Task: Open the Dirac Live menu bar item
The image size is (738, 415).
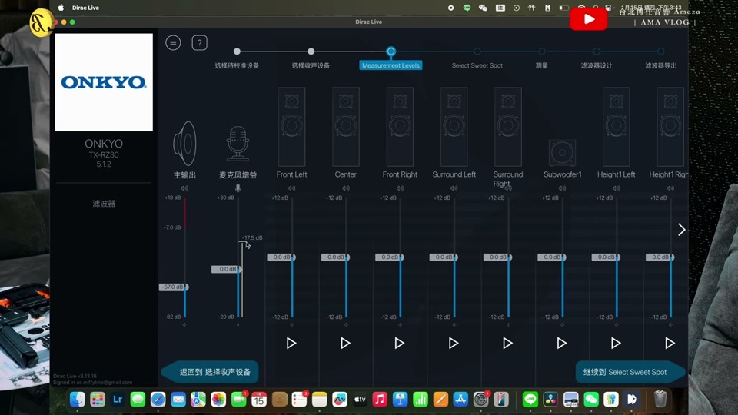Action: 85,8
